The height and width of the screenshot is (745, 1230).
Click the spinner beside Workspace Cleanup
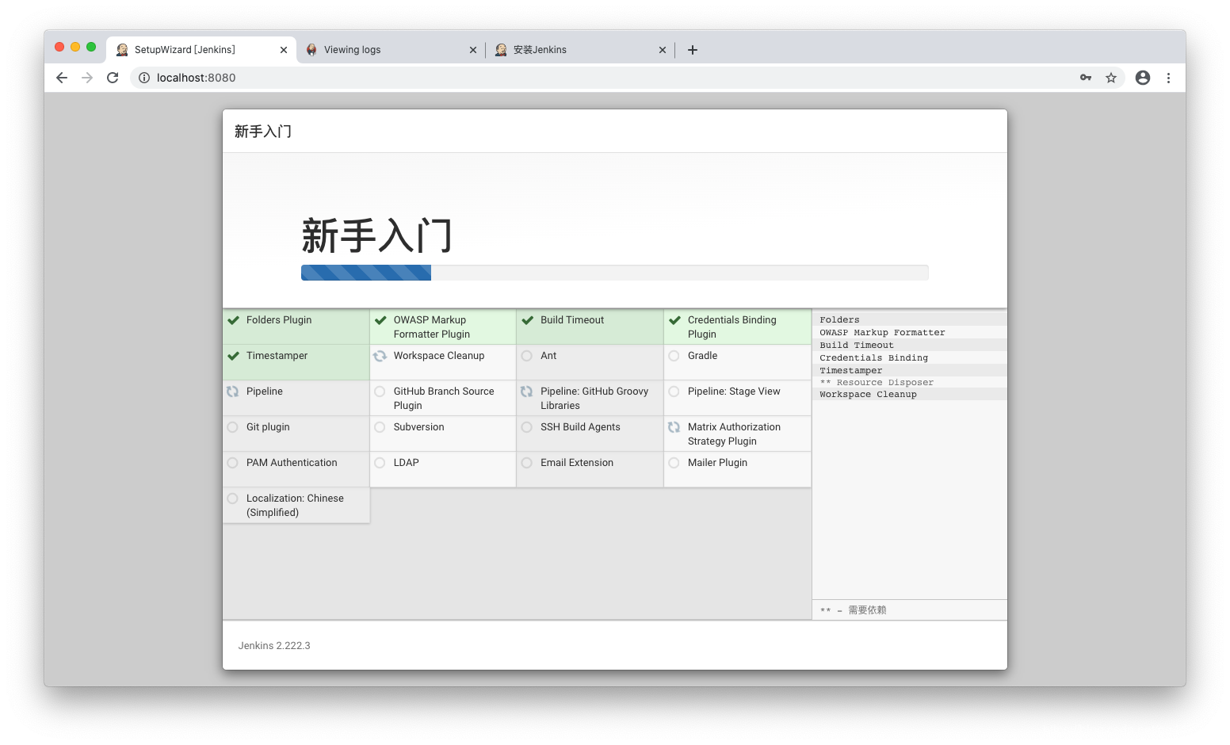click(380, 356)
